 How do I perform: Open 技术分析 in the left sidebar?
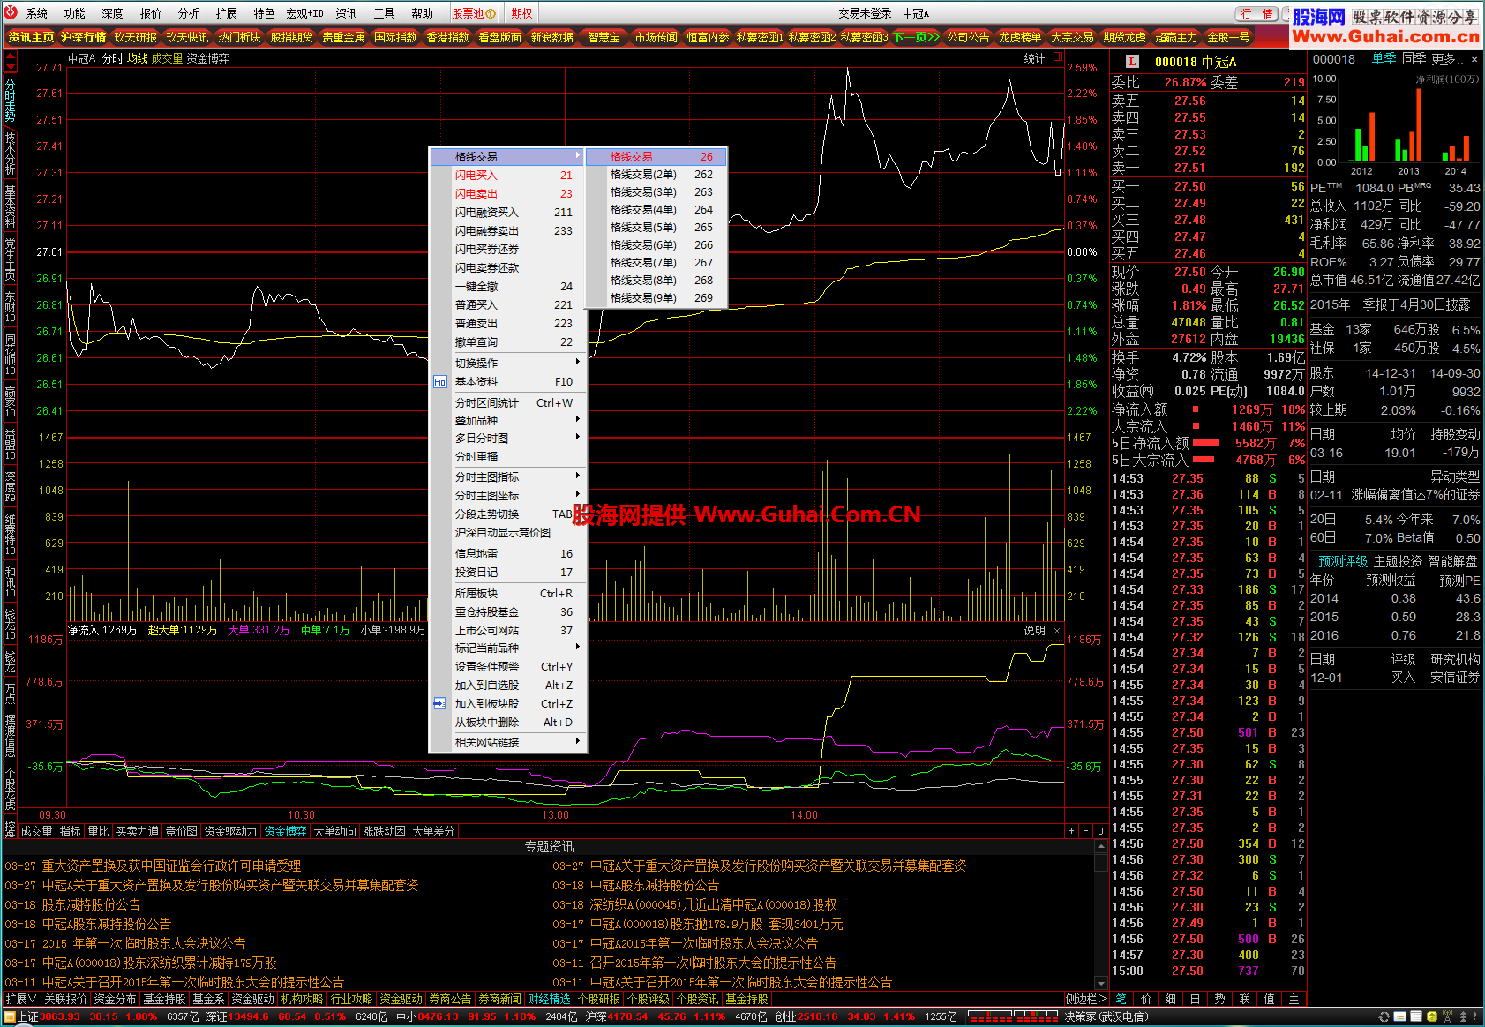click(x=10, y=154)
